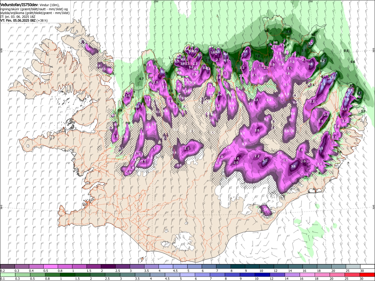Click the magenta swatch labeled 1.5 in upper legend row
This screenshot has width=375, height=281.
93,266
